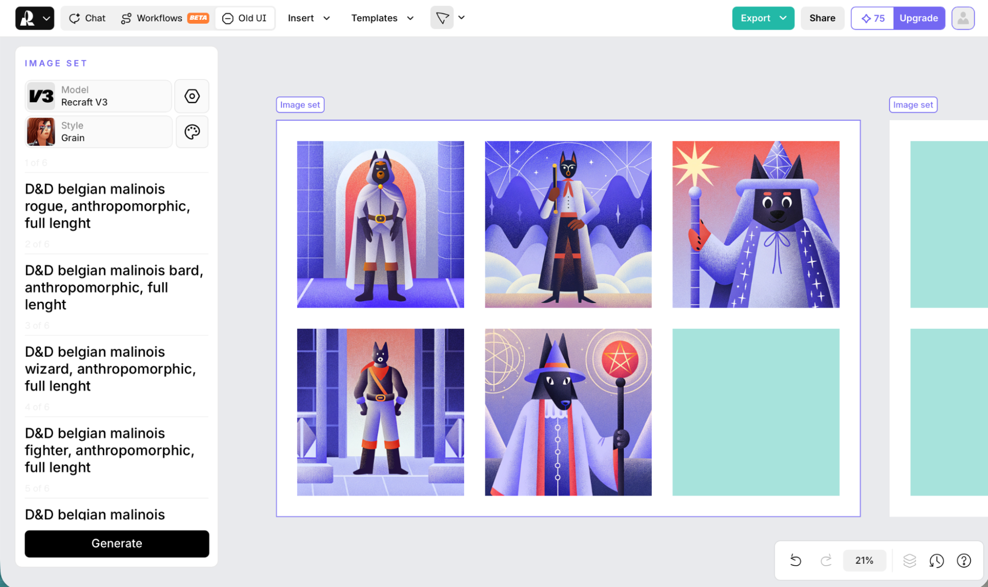Open the Templates menu
The height and width of the screenshot is (587, 988).
point(382,18)
